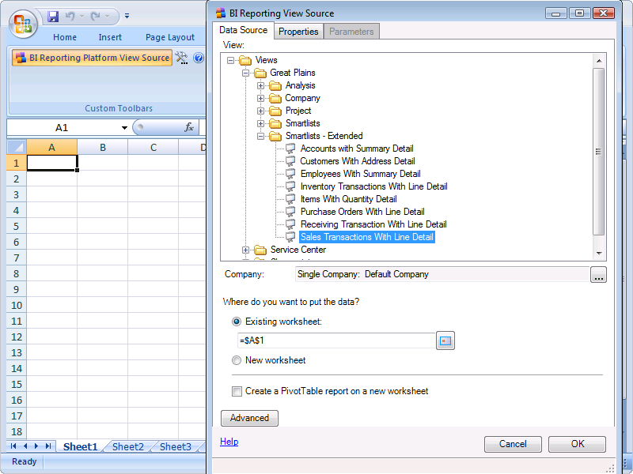Open the Name Box dropdown arrow
633x474 pixels.
click(x=124, y=128)
